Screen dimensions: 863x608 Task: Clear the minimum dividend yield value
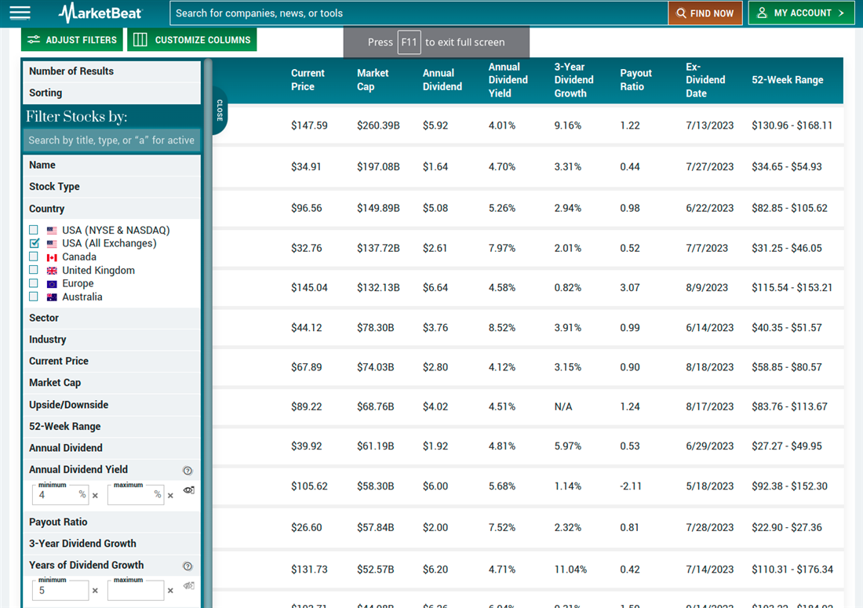pos(96,495)
